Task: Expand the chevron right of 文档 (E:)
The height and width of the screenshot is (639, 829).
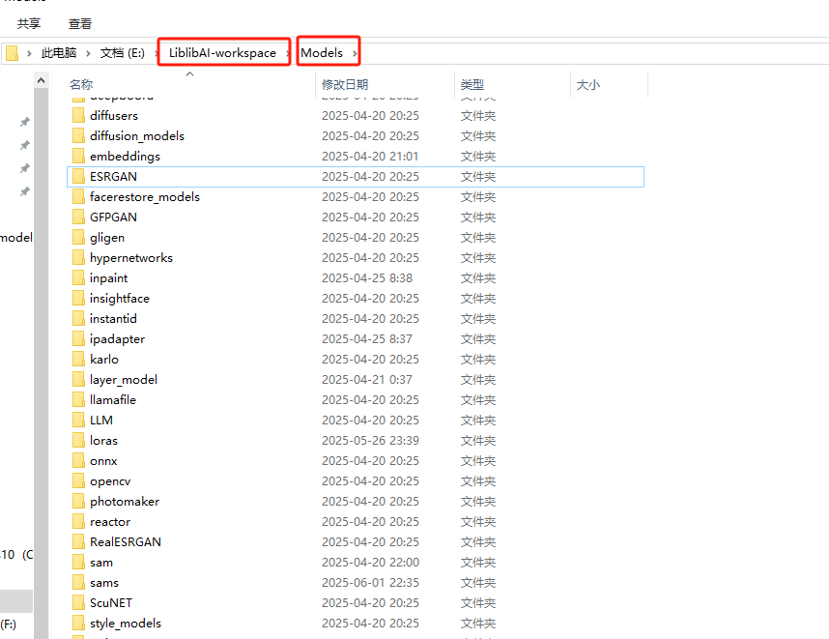Action: tap(154, 53)
